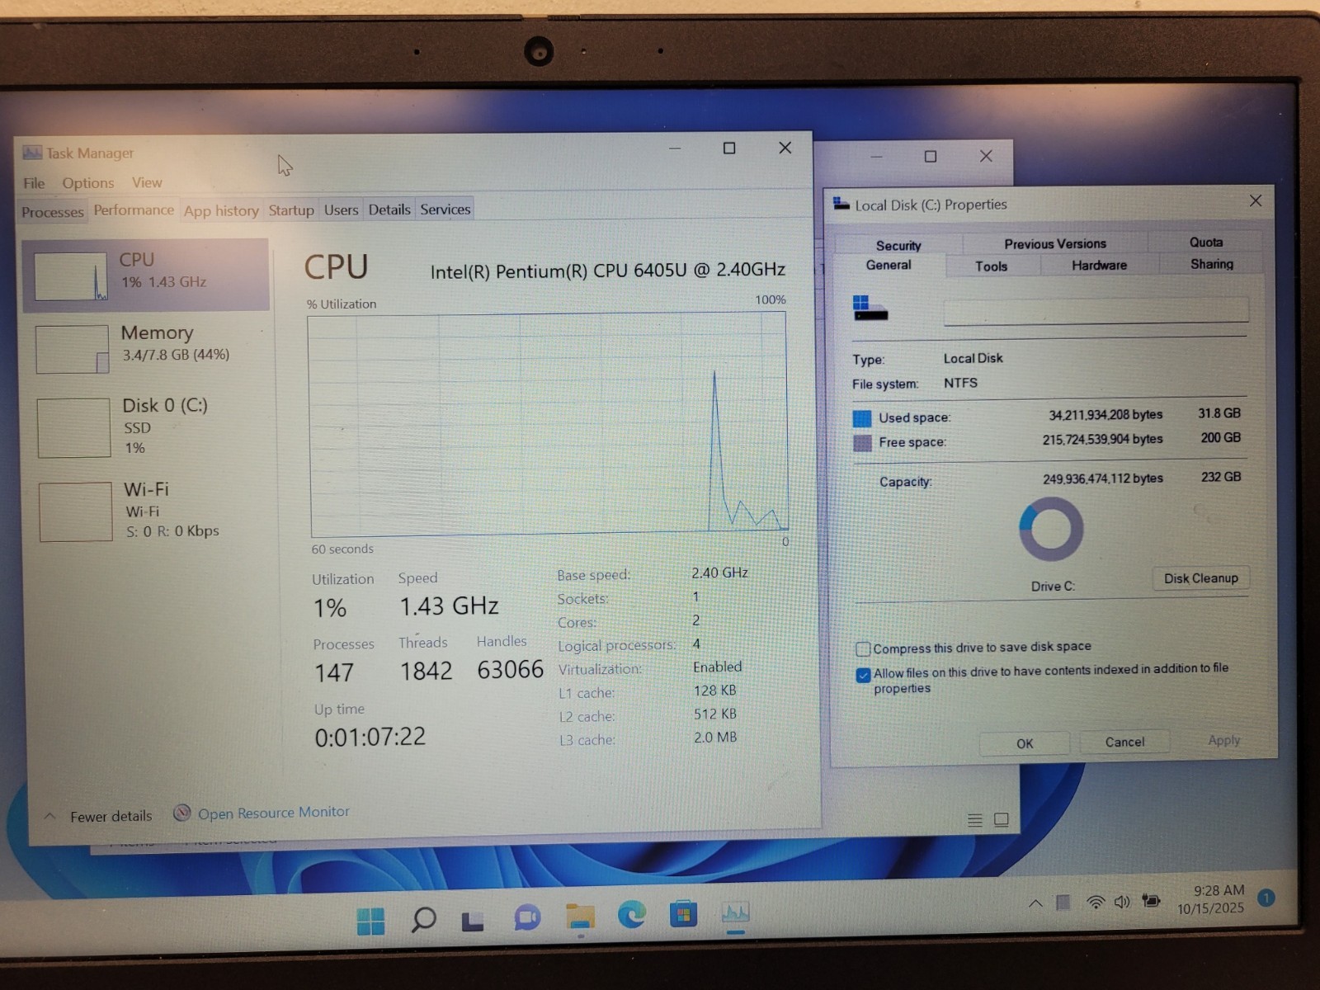Open the View menu in Task Manager
Image resolution: width=1320 pixels, height=990 pixels.
[x=147, y=181]
